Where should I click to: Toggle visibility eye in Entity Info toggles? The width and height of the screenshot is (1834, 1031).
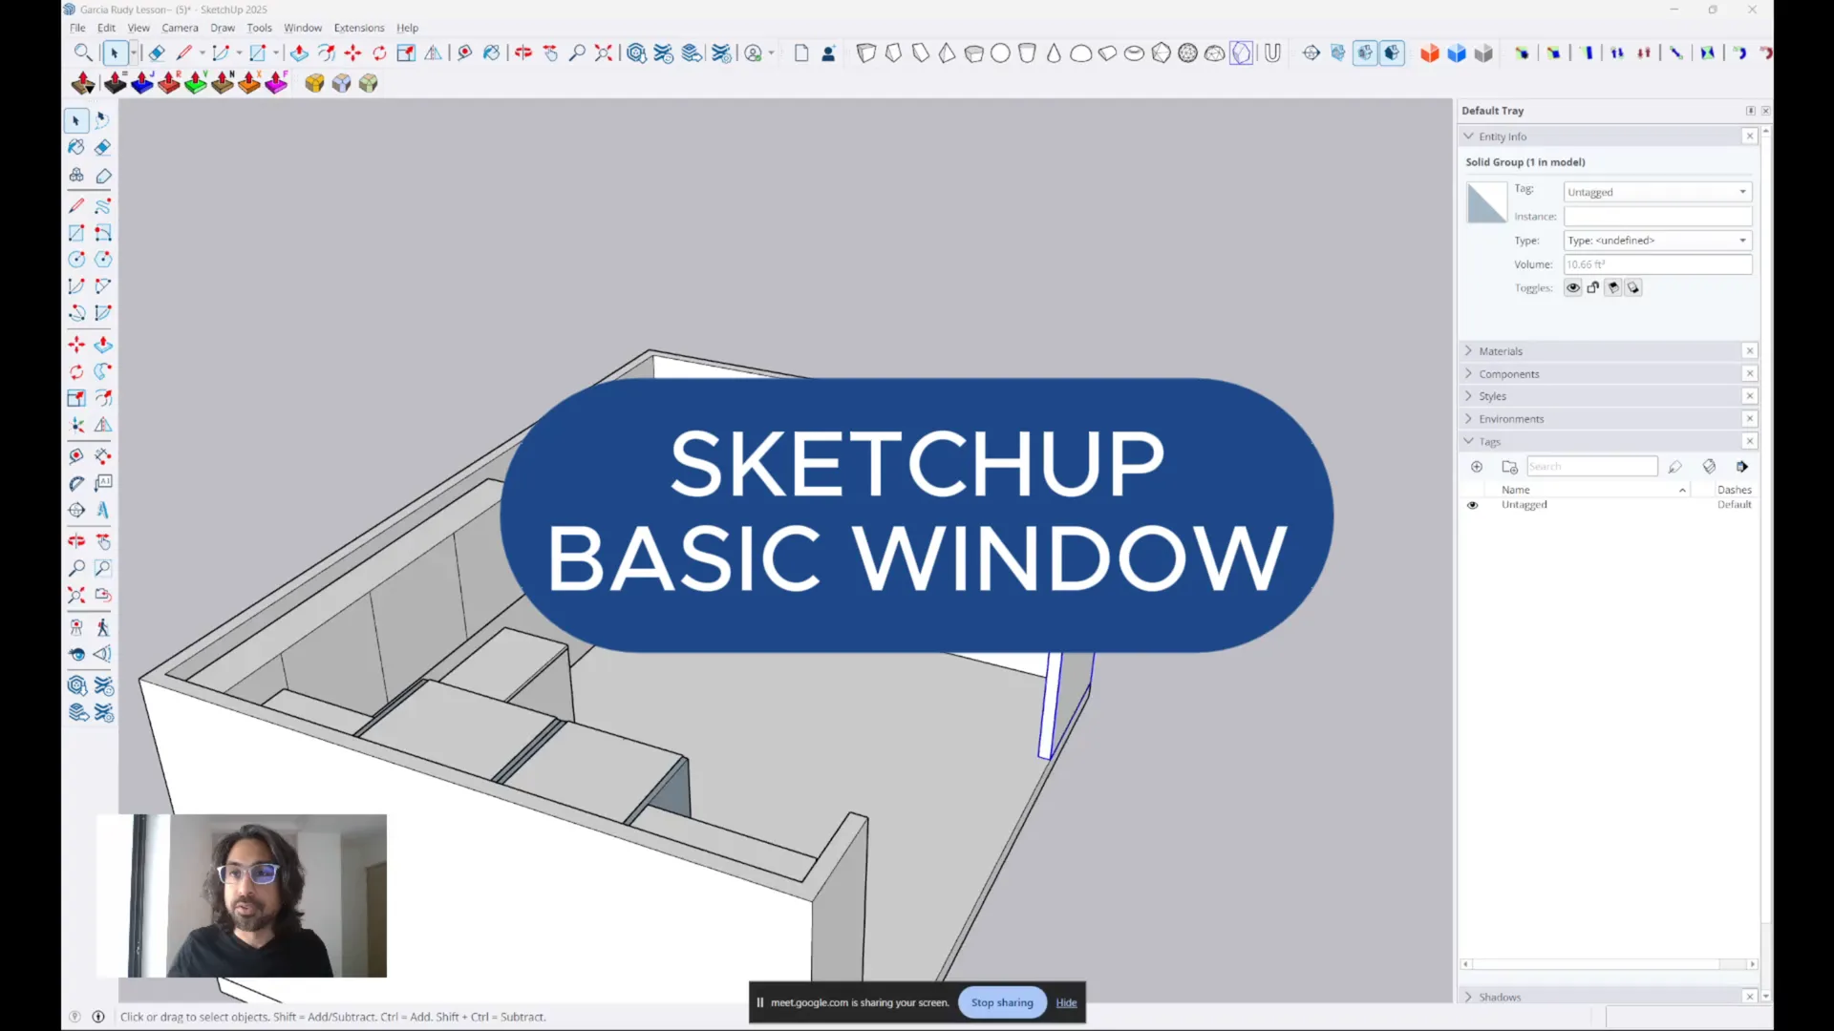pyautogui.click(x=1573, y=287)
